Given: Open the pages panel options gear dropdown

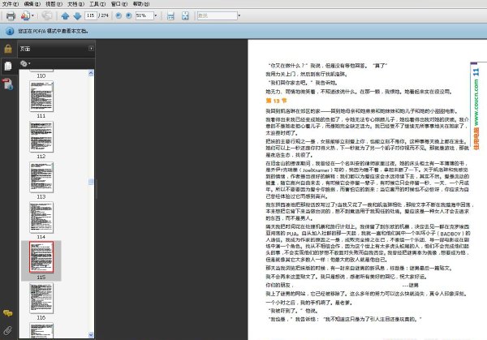Looking at the screenshot, I should pyautogui.click(x=25, y=63).
